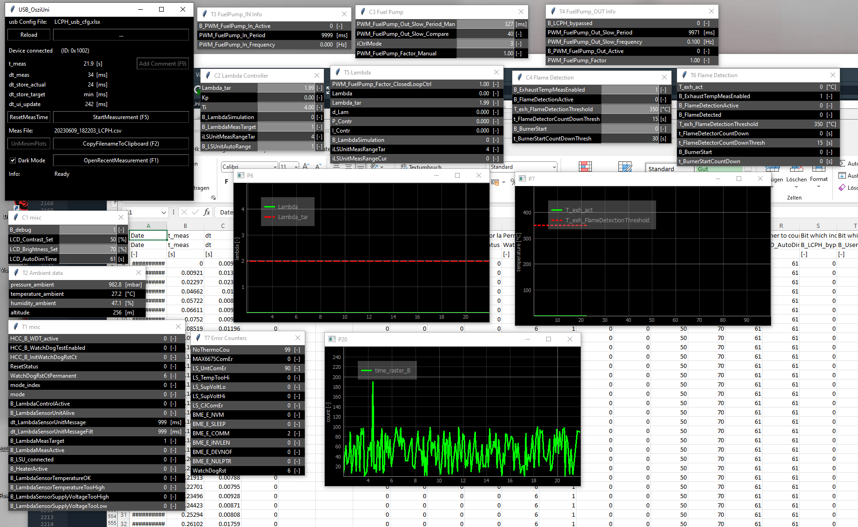
Task: Select the Gut cell style swatch
Action: pyautogui.click(x=703, y=169)
